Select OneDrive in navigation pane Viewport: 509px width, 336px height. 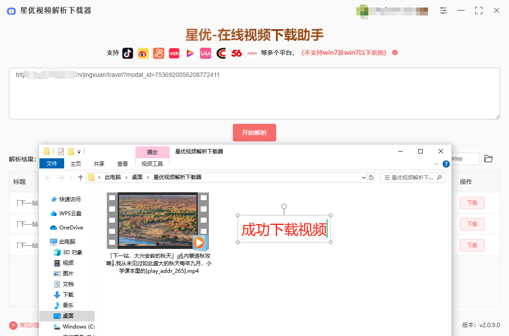(x=71, y=228)
